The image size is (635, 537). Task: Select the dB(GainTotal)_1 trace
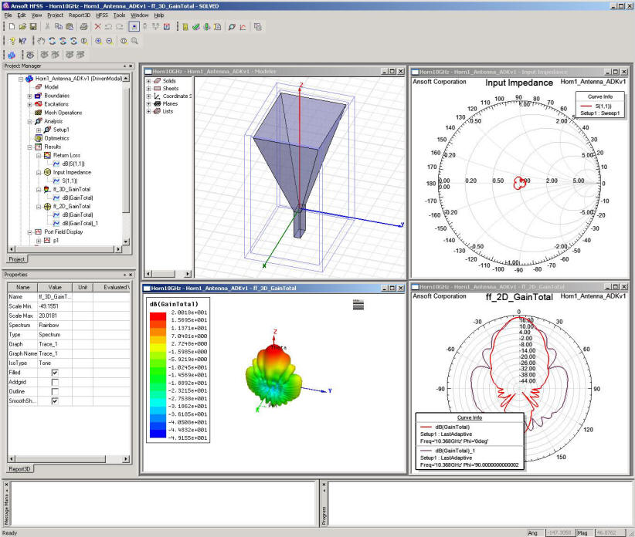tap(80, 223)
